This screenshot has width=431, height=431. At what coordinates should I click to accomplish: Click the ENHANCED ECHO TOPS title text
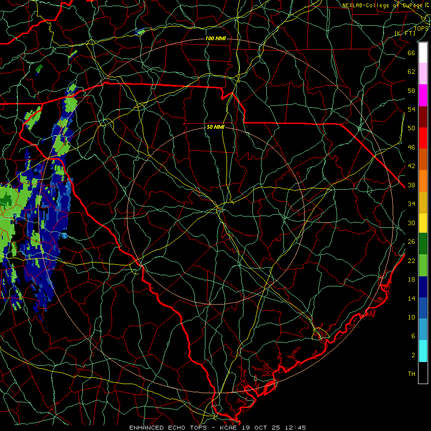coord(168,428)
